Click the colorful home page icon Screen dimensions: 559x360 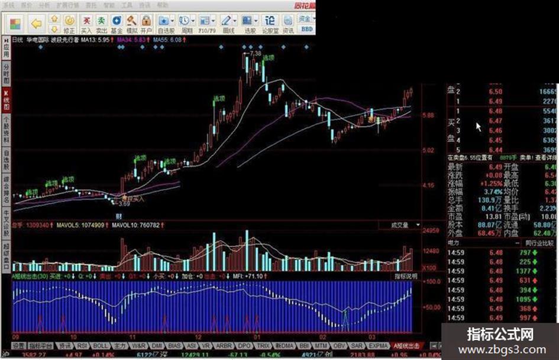[15, 24]
